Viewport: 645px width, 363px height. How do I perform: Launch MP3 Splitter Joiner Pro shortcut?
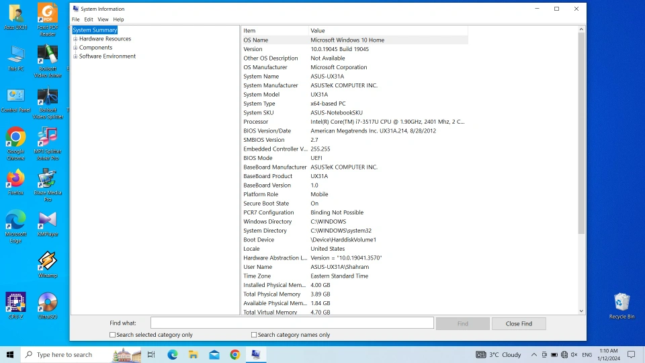[48, 144]
